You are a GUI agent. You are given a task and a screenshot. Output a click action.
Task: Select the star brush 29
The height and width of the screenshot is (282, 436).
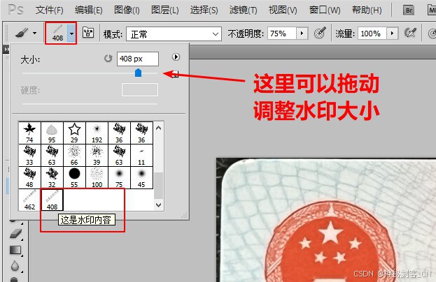point(74,133)
